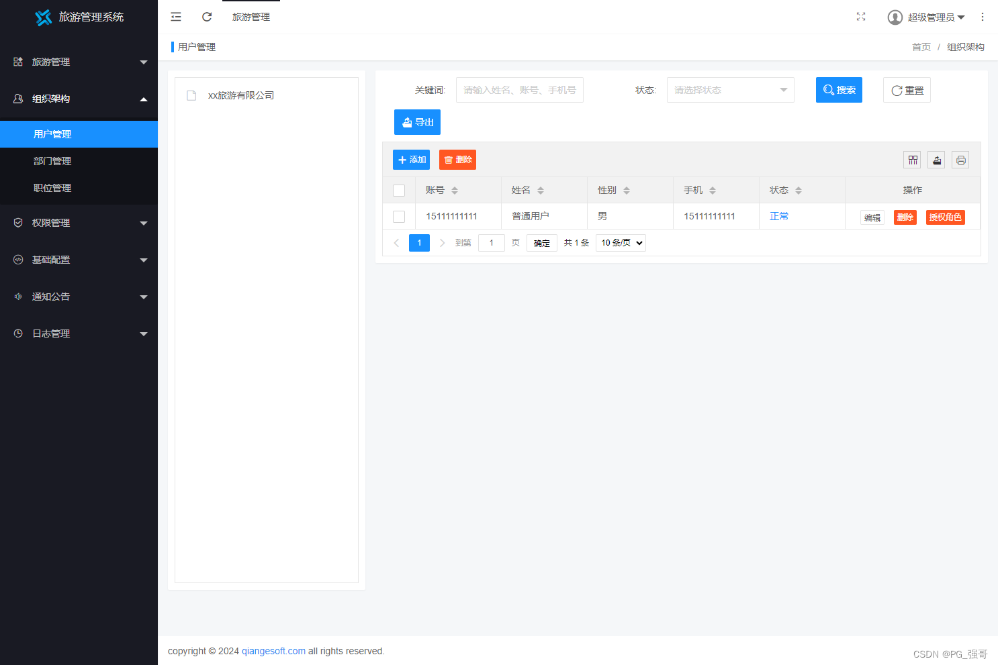Image resolution: width=998 pixels, height=665 pixels.
Task: Expand the 权限管理 sidebar menu
Action: (144, 223)
